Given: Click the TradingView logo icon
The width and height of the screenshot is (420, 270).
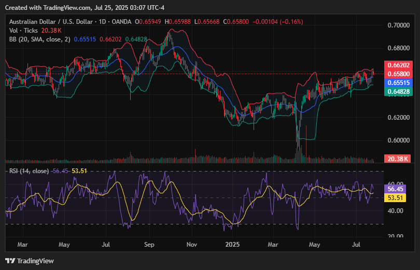Looking at the screenshot, I should pos(10,261).
